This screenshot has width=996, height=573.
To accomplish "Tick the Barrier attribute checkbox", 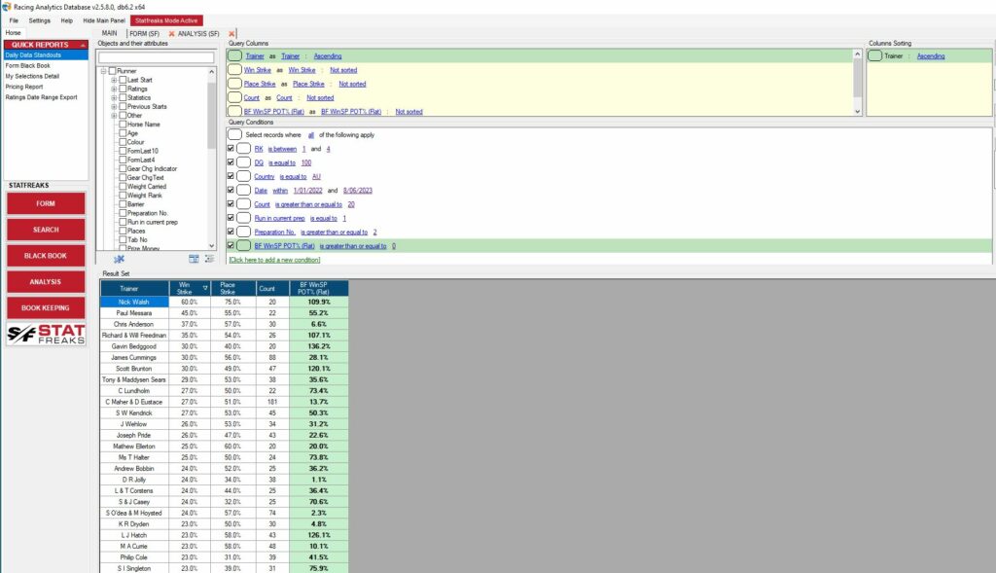I will pos(123,204).
